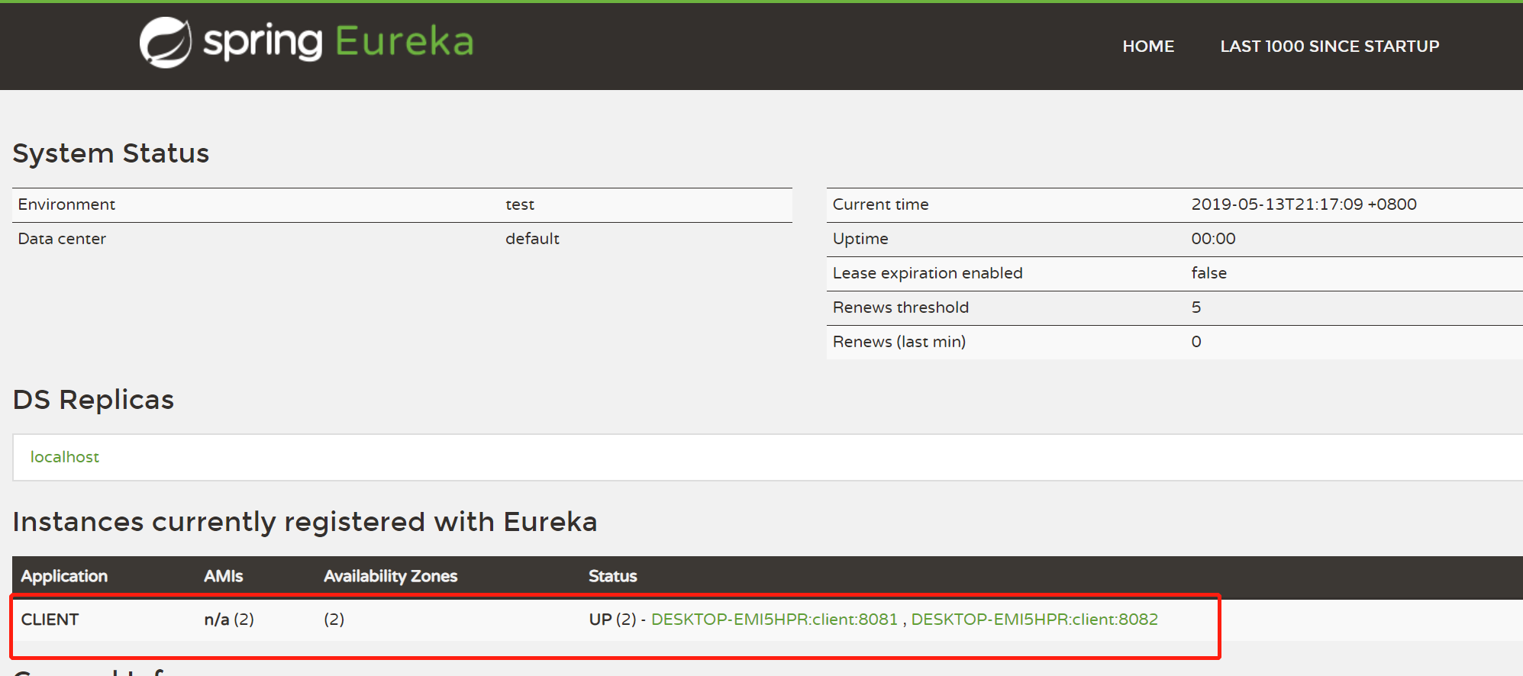Viewport: 1523px width, 676px height.
Task: Click the System Status heading
Action: 111,153
